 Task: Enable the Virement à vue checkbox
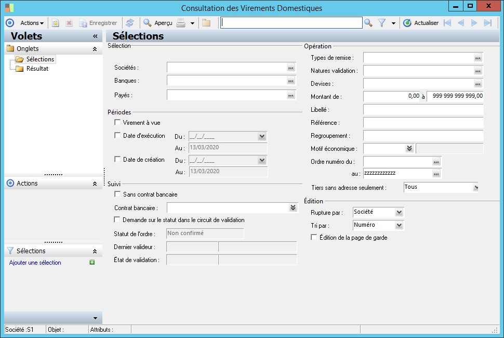coord(117,123)
